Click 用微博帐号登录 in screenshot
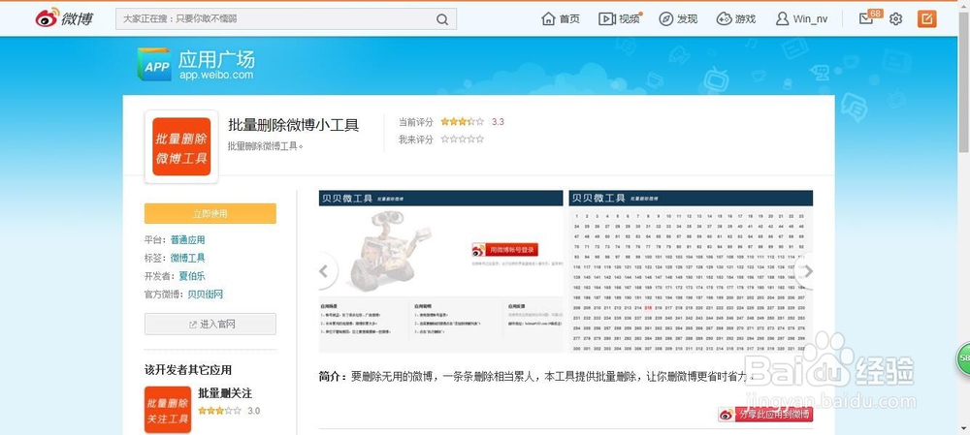Viewport: 970px width, 435px height. click(x=504, y=250)
